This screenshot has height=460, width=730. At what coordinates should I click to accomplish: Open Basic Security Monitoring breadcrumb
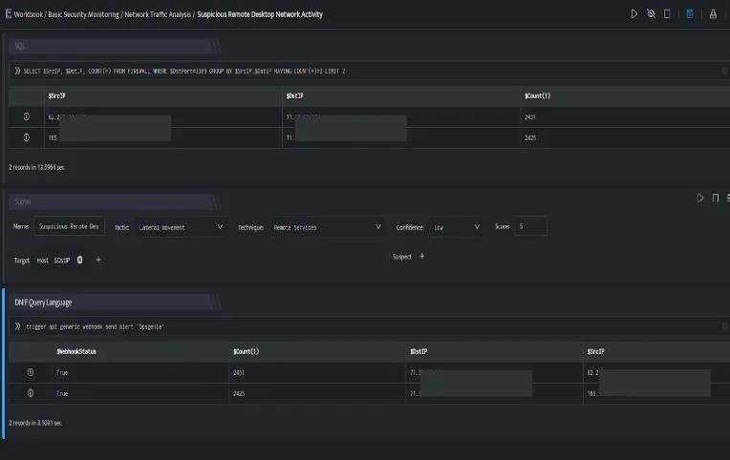coord(84,14)
